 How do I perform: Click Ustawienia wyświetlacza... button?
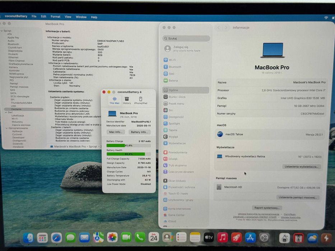coord(301,166)
